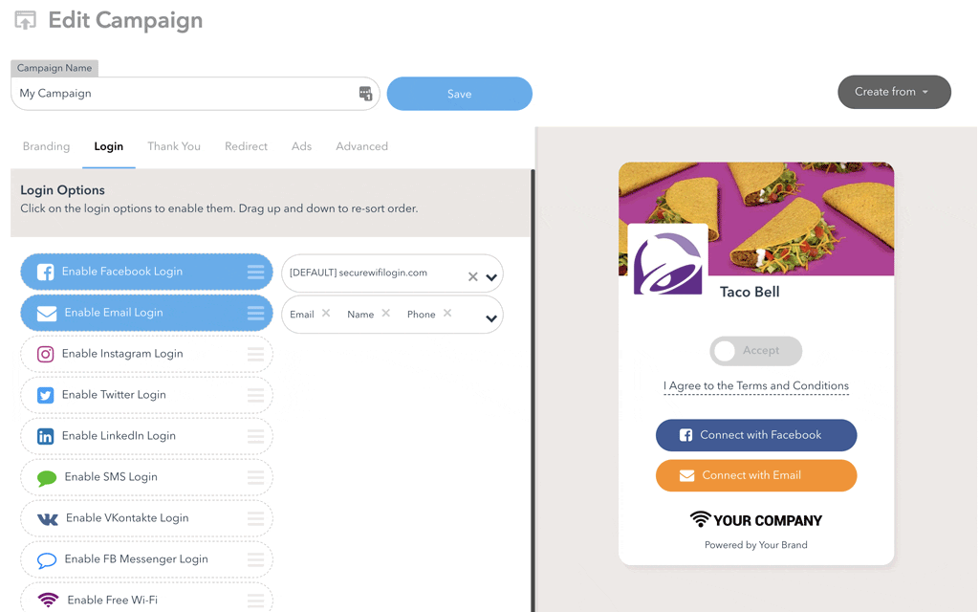Open the Create from dropdown menu
The width and height of the screenshot is (979, 612).
click(894, 92)
